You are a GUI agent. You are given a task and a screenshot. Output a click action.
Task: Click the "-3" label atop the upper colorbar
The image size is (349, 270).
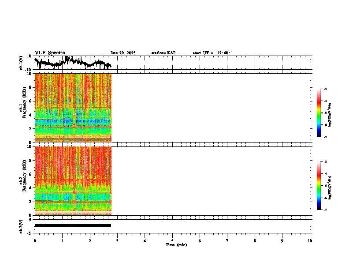(325, 89)
